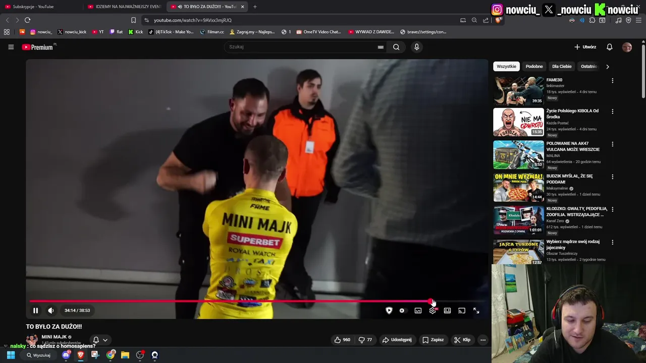Create a clip with Klip button
Viewport: 646px width, 363px height.
click(x=462, y=340)
